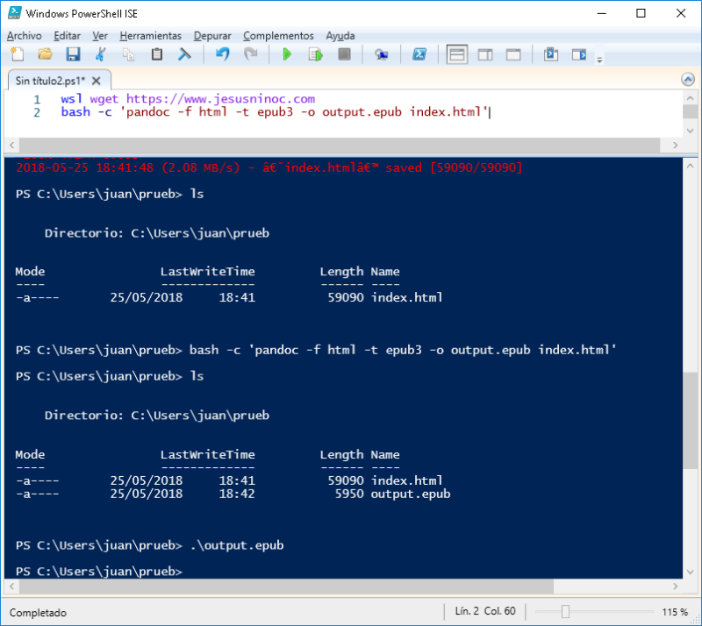This screenshot has height=626, width=702.
Task: Collapse the script pane with the chevron button
Action: (688, 78)
